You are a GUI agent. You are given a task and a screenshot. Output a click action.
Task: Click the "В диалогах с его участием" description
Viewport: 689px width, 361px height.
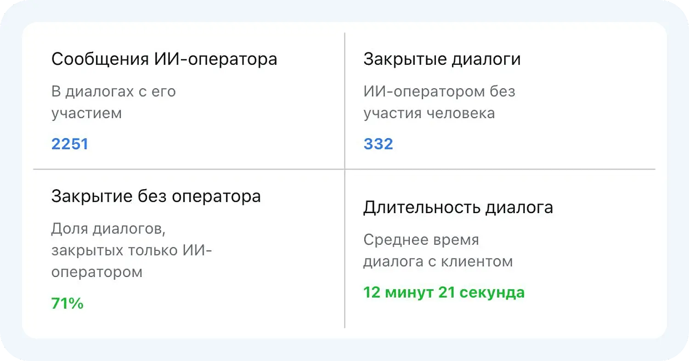click(x=113, y=102)
